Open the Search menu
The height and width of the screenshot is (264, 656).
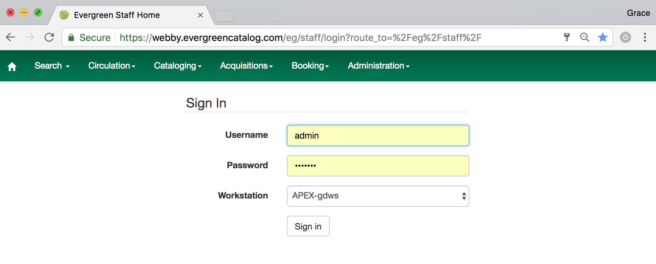52,66
